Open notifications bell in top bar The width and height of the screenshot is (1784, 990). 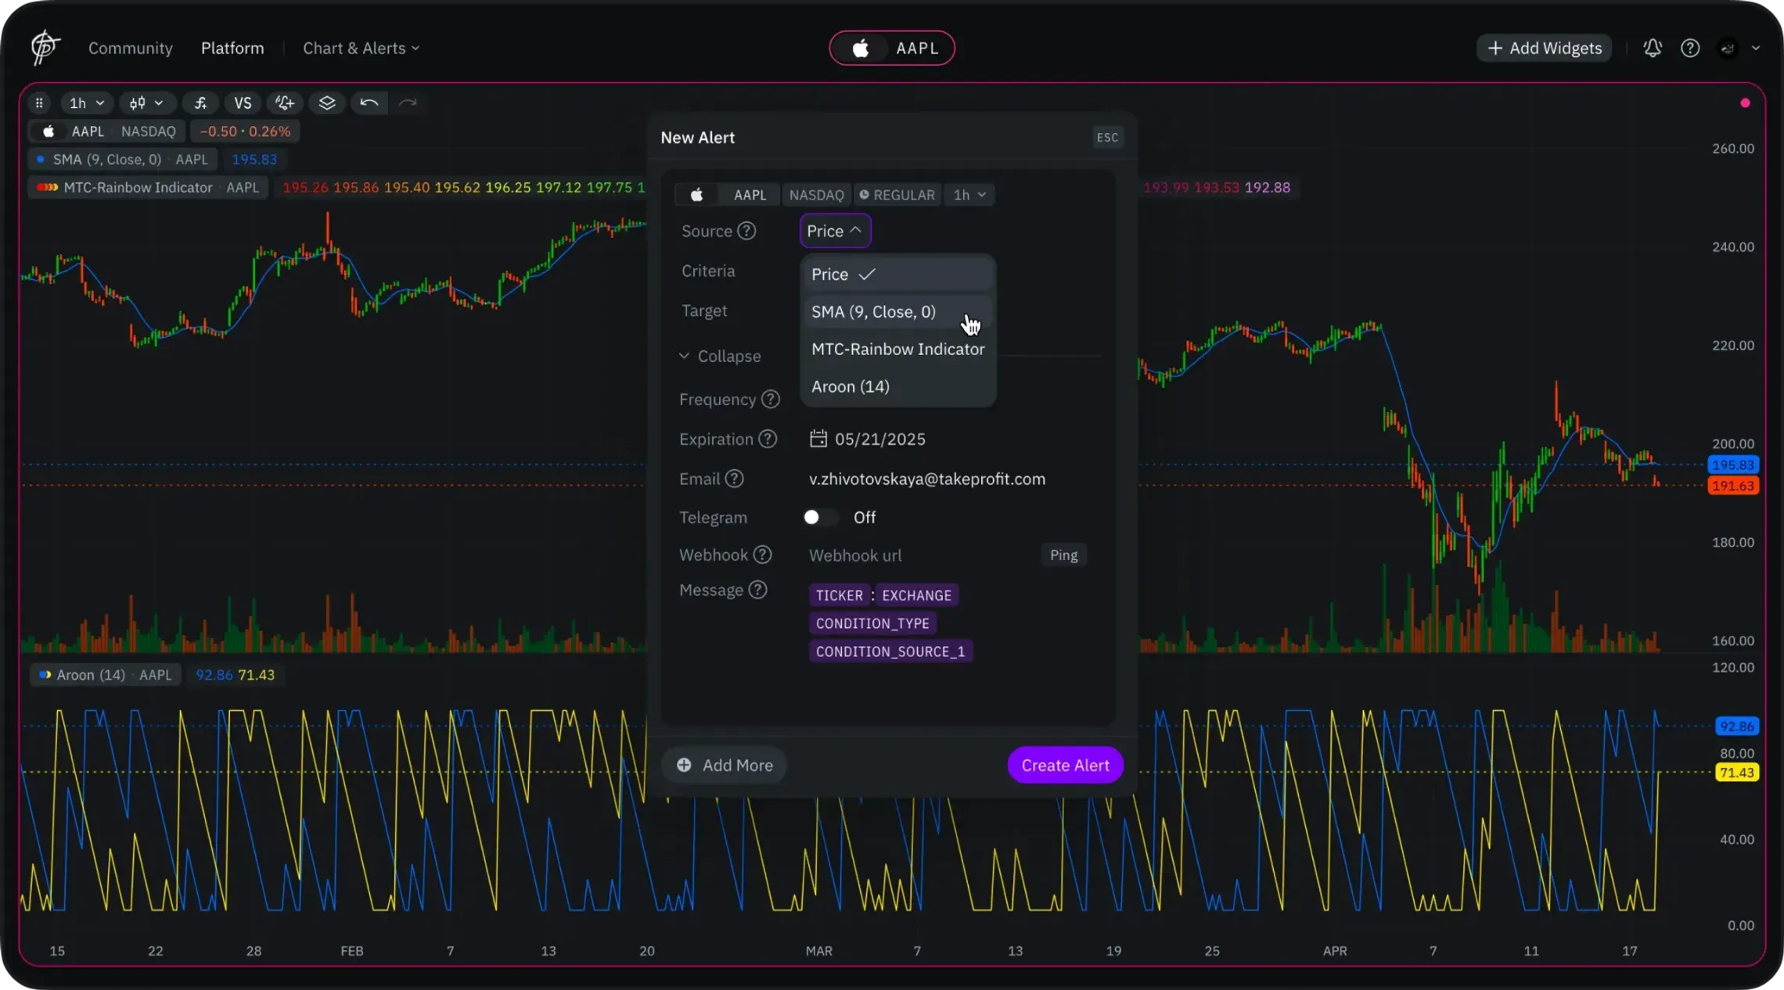click(1653, 48)
